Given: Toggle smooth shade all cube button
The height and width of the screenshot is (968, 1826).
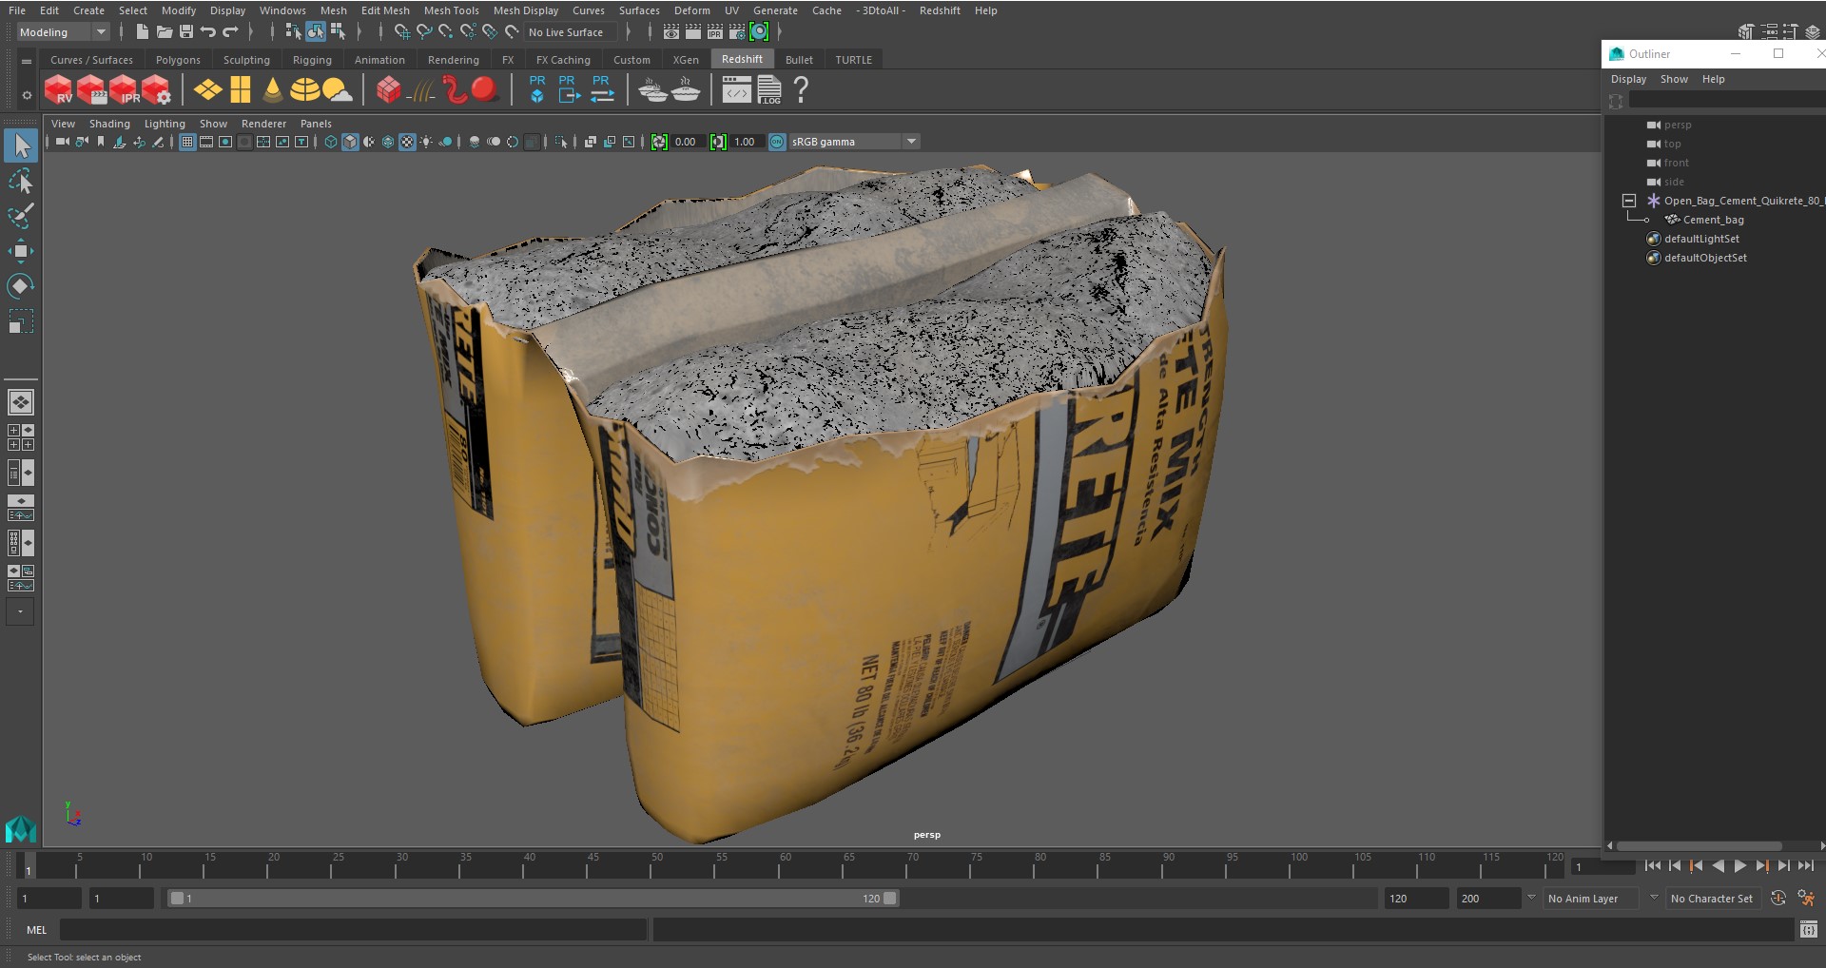Looking at the screenshot, I should (350, 142).
